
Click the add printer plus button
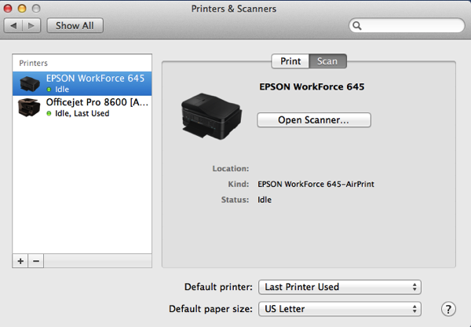click(x=20, y=261)
